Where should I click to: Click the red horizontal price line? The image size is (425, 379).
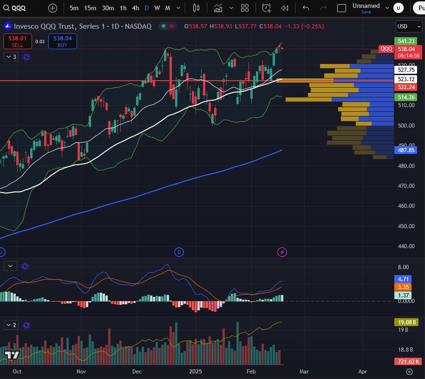pos(138,81)
